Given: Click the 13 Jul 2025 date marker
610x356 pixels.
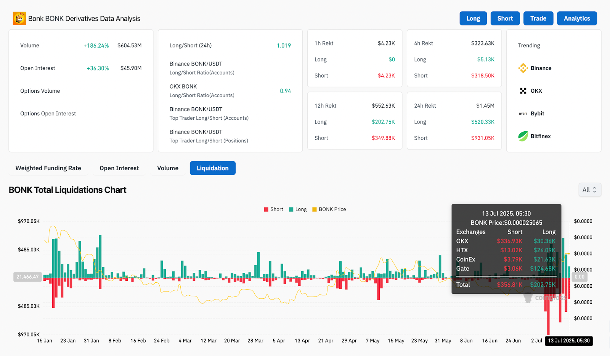Looking at the screenshot, I should (x=568, y=341).
